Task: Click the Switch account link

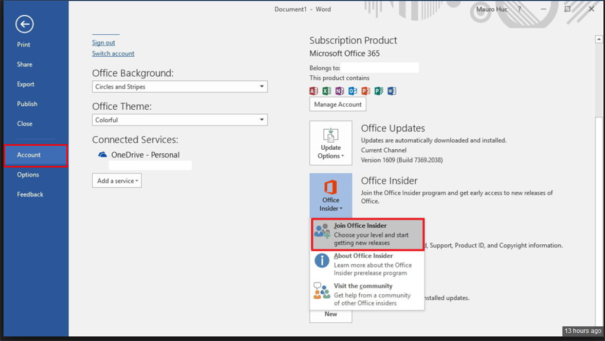Action: point(113,53)
